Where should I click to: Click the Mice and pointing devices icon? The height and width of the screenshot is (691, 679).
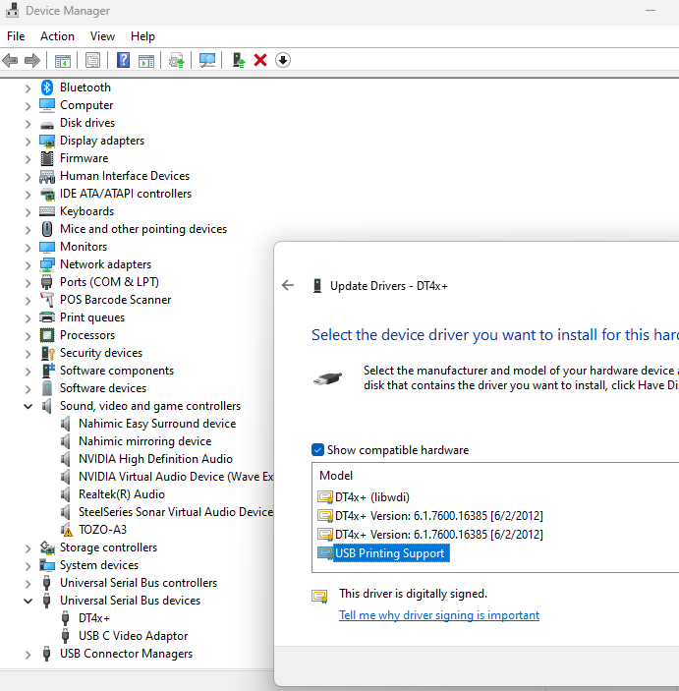(x=47, y=229)
